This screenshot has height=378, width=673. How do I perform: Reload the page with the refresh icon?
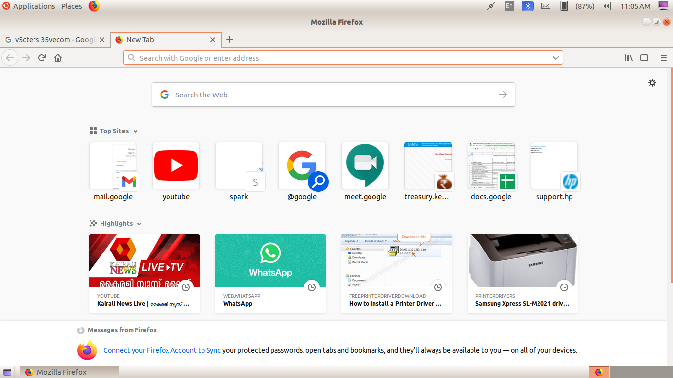(42, 58)
